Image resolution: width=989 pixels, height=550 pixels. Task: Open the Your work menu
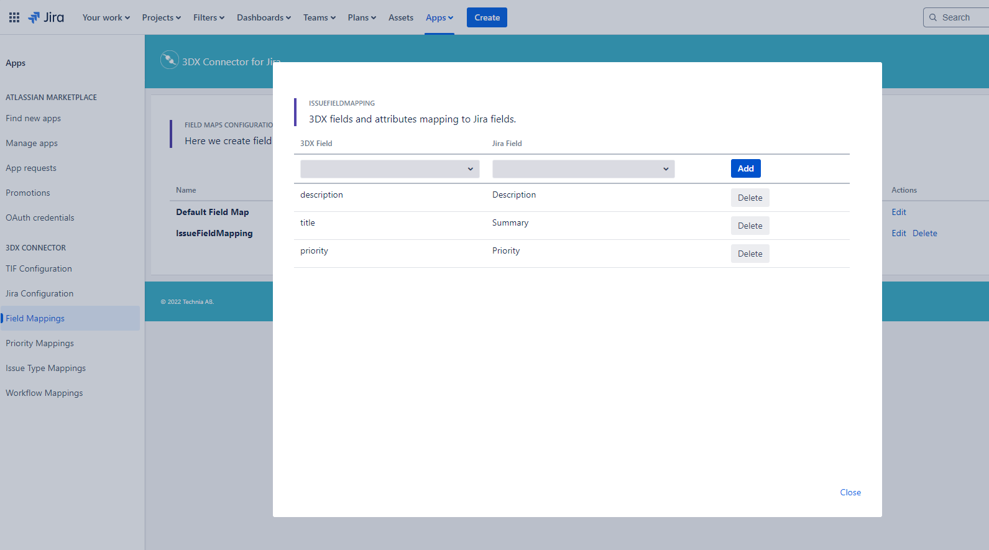(x=106, y=17)
